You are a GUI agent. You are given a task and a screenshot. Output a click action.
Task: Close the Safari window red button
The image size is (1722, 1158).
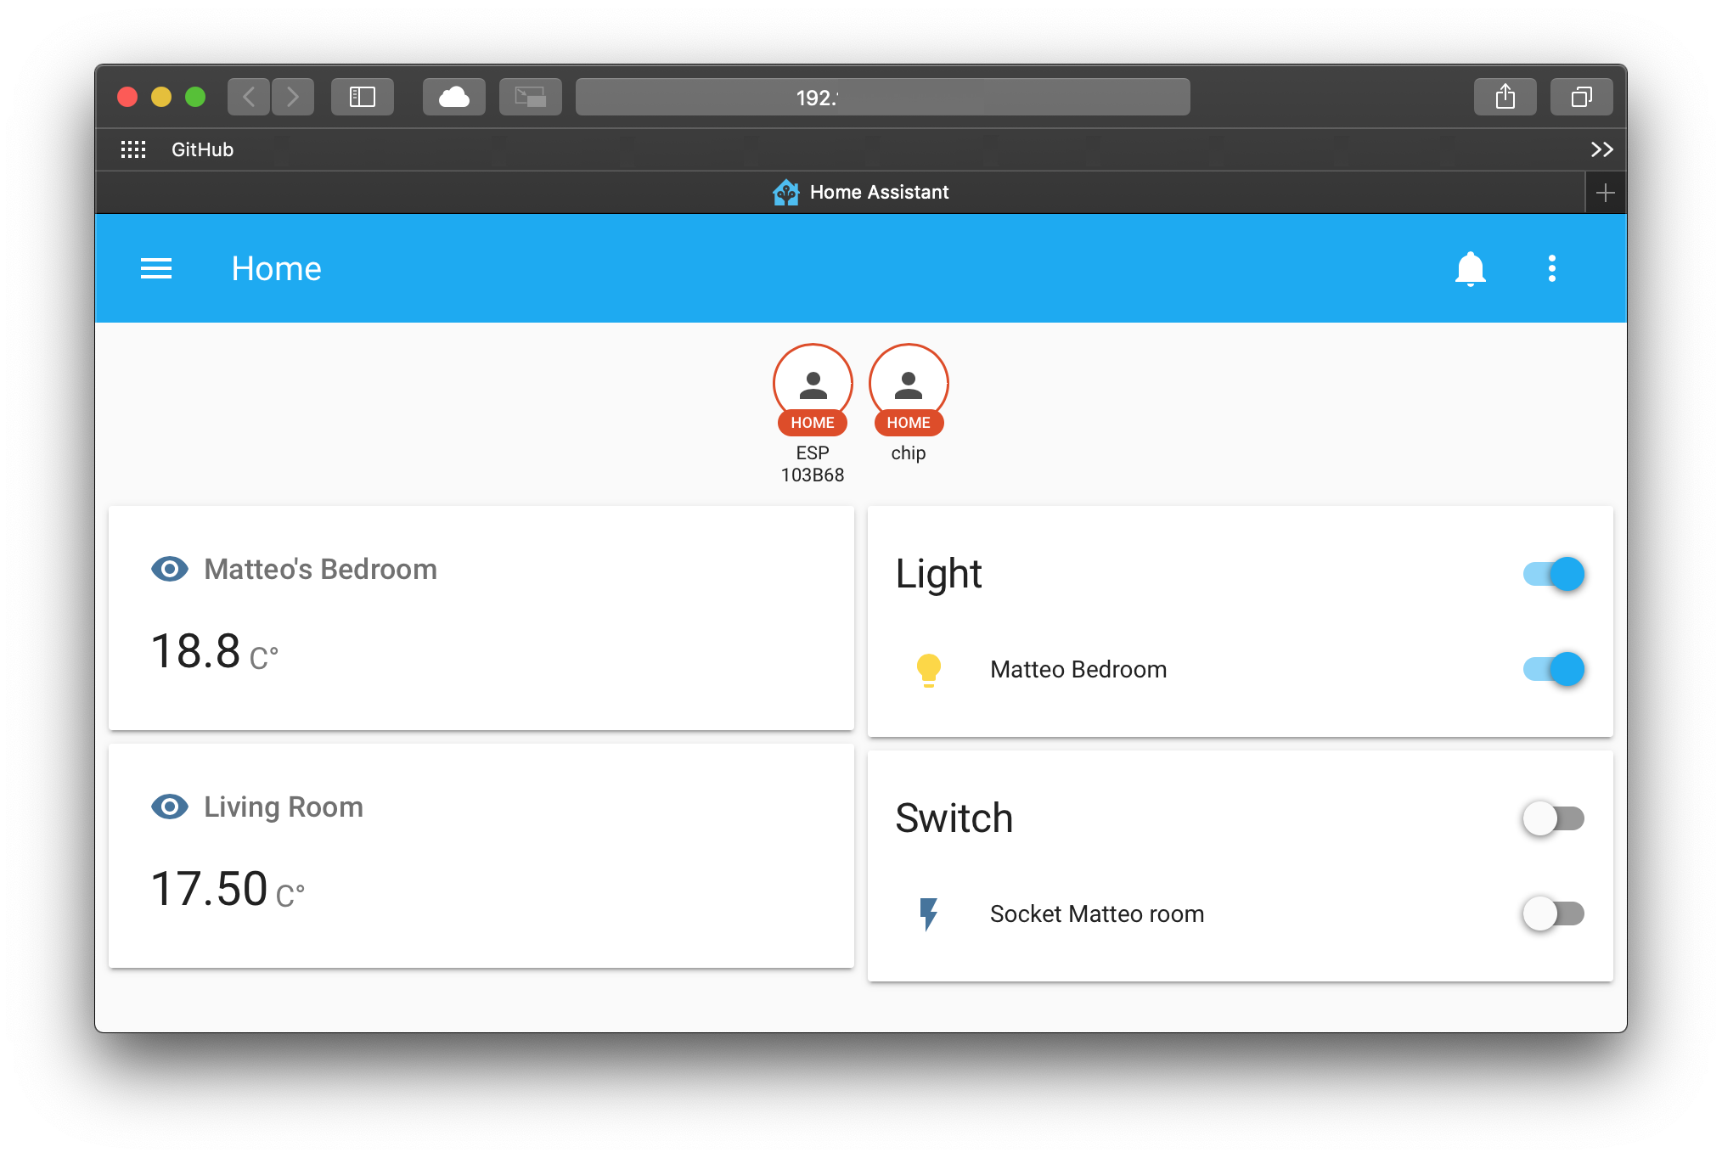pyautogui.click(x=127, y=97)
